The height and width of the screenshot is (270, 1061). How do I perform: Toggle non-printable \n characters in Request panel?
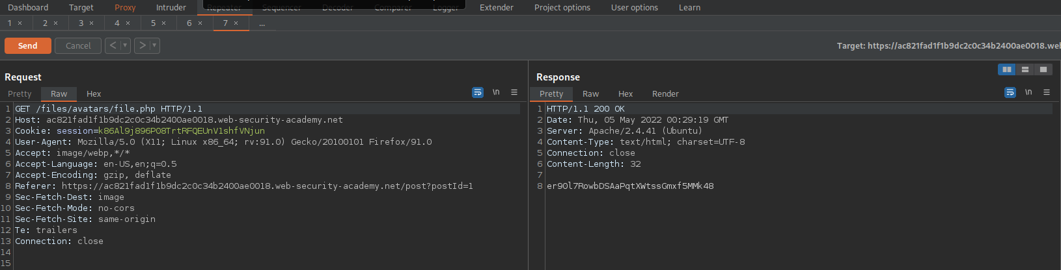(496, 93)
